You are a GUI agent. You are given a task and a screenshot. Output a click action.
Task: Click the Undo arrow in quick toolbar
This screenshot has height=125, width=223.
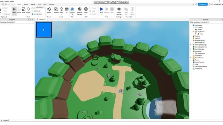[x=12, y=5]
